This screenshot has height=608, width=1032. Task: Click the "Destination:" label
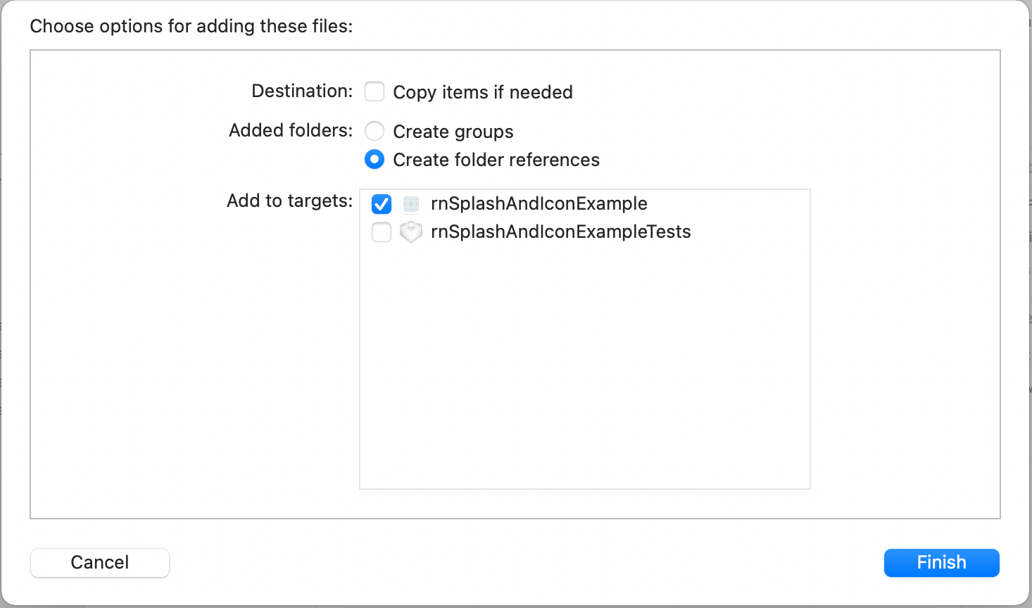303,91
